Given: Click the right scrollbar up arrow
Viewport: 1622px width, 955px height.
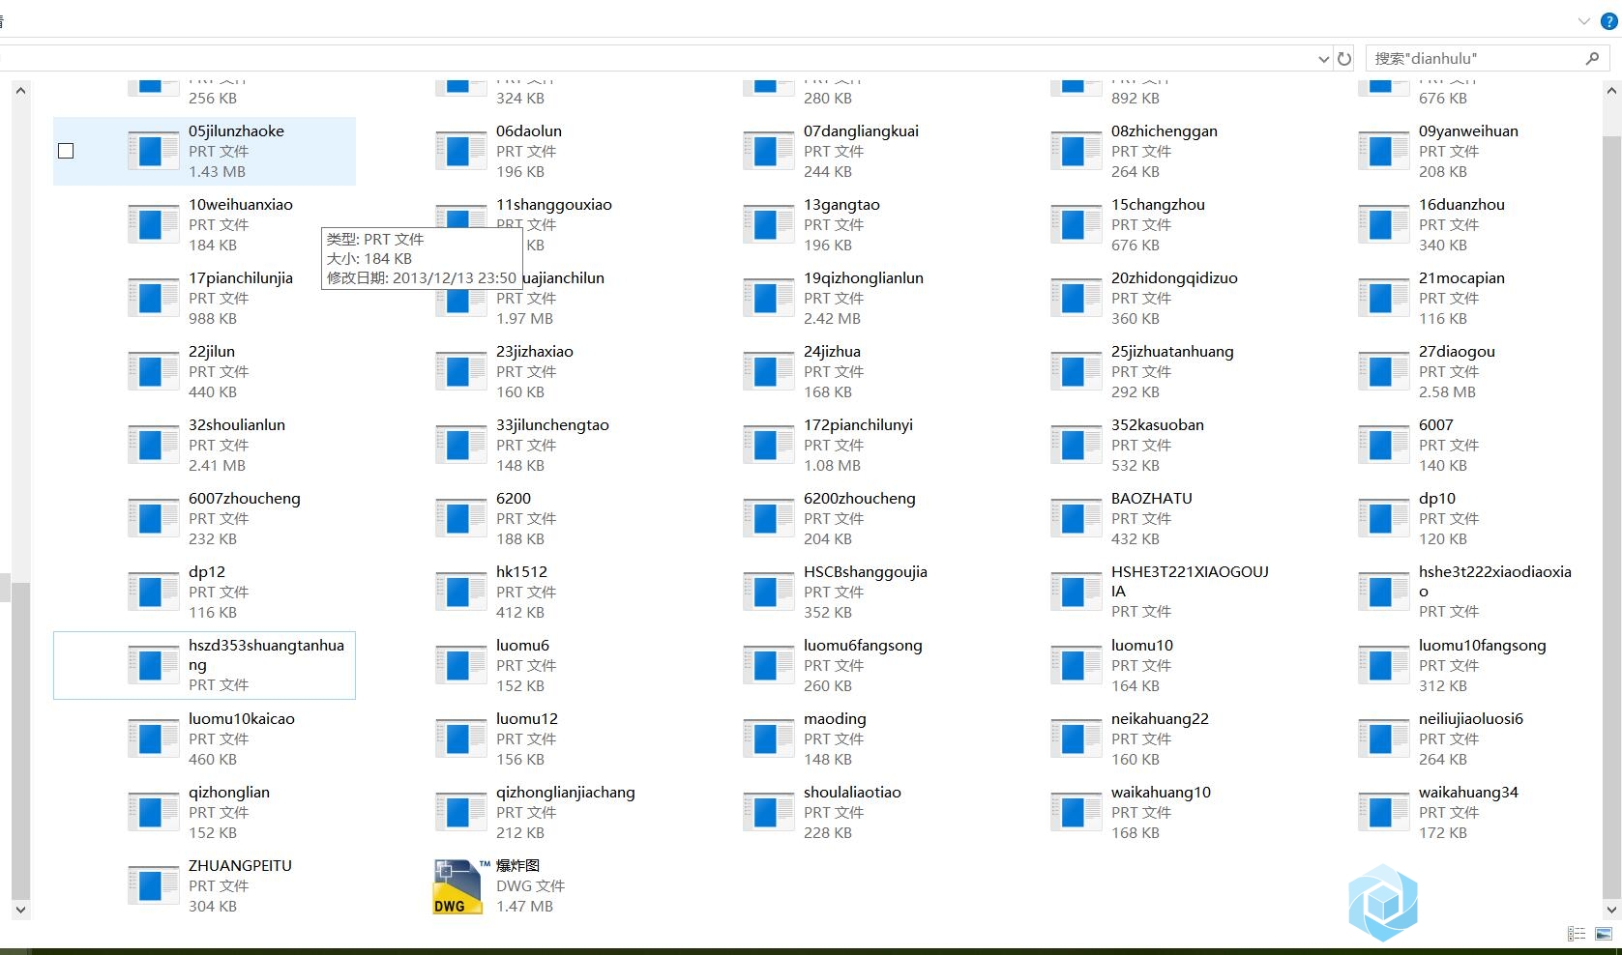Looking at the screenshot, I should (1611, 91).
